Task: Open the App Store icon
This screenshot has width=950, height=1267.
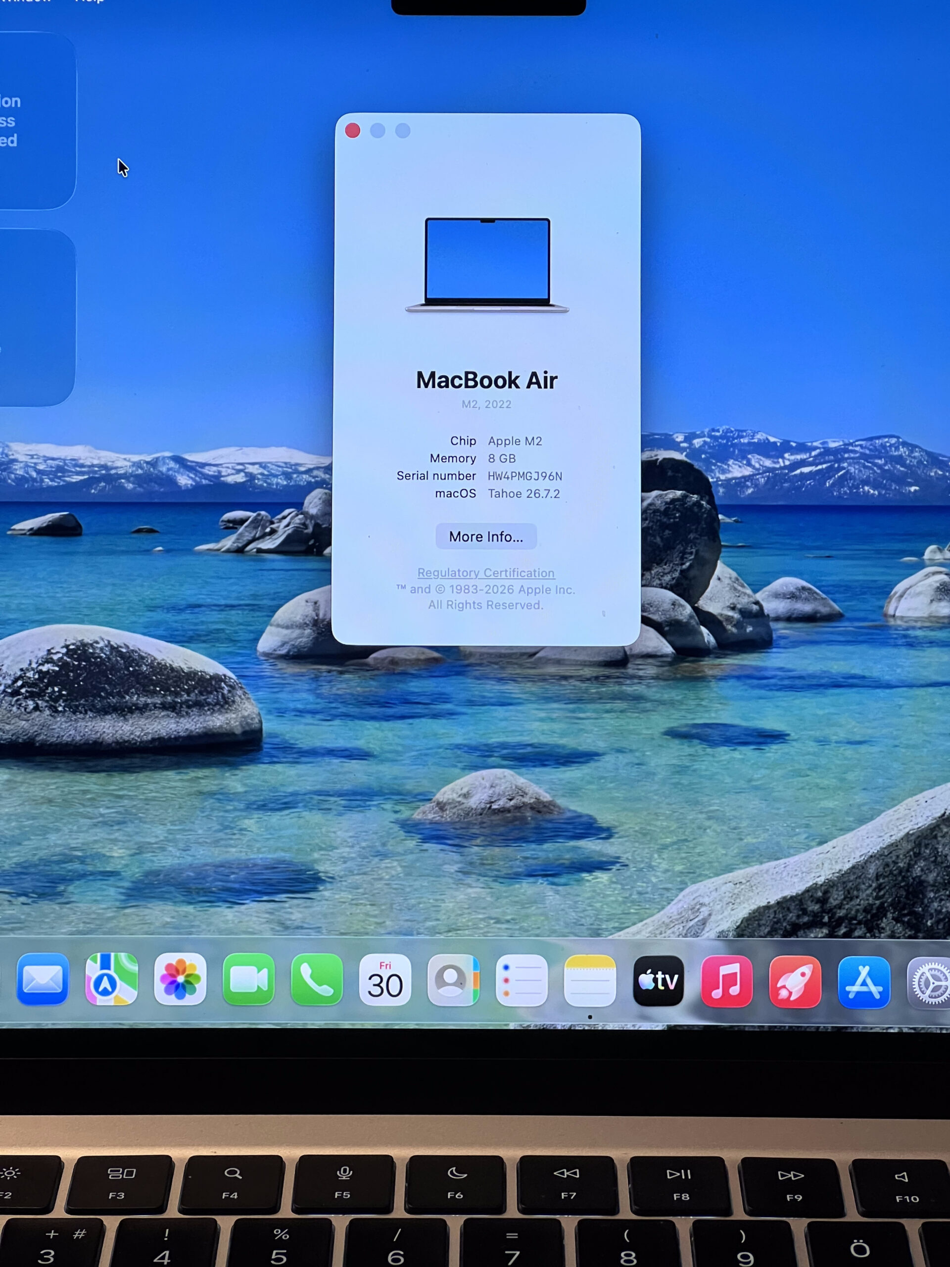Action: tap(863, 982)
